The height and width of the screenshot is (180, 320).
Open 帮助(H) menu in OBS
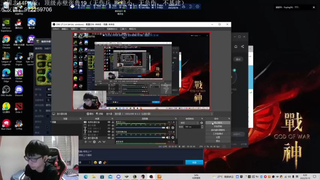point(132,29)
